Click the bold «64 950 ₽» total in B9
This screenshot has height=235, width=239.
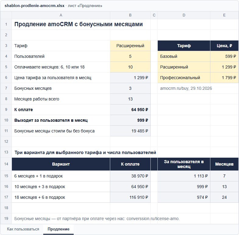(x=130, y=110)
